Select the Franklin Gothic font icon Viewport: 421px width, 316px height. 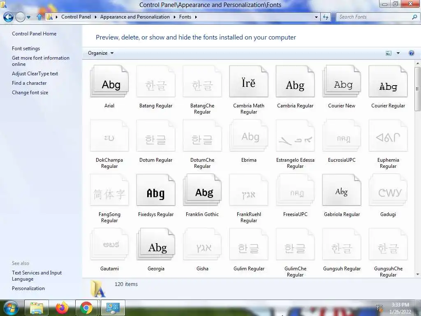[x=202, y=190]
